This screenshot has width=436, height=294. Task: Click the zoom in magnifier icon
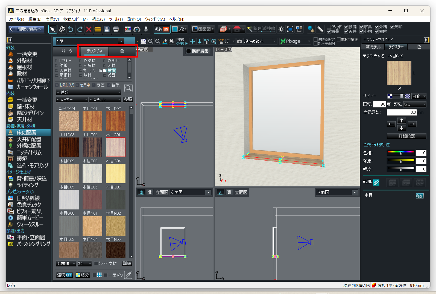coord(151,41)
